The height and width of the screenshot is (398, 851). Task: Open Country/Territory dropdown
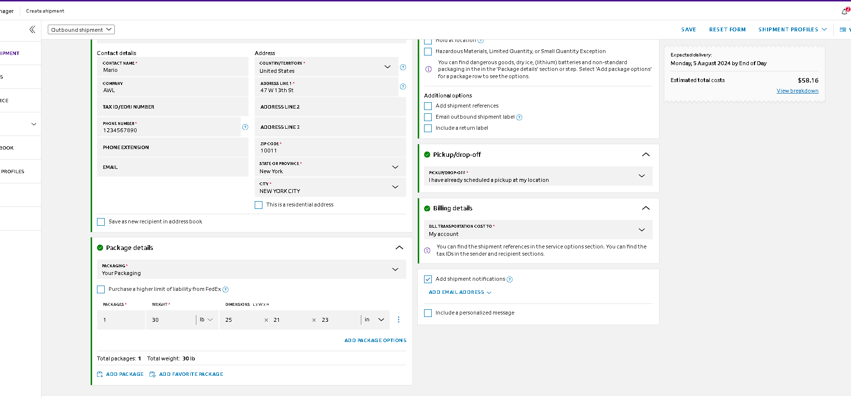tap(327, 67)
